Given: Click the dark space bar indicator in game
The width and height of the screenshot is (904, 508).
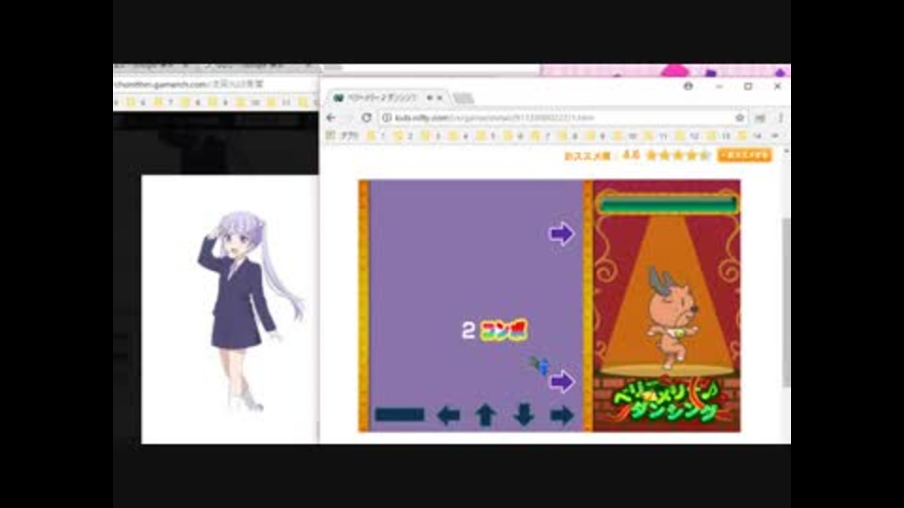Looking at the screenshot, I should [399, 414].
